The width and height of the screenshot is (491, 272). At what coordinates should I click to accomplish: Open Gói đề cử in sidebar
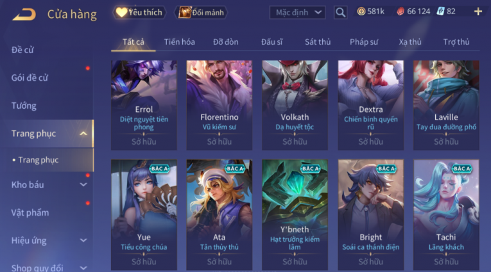[30, 77]
